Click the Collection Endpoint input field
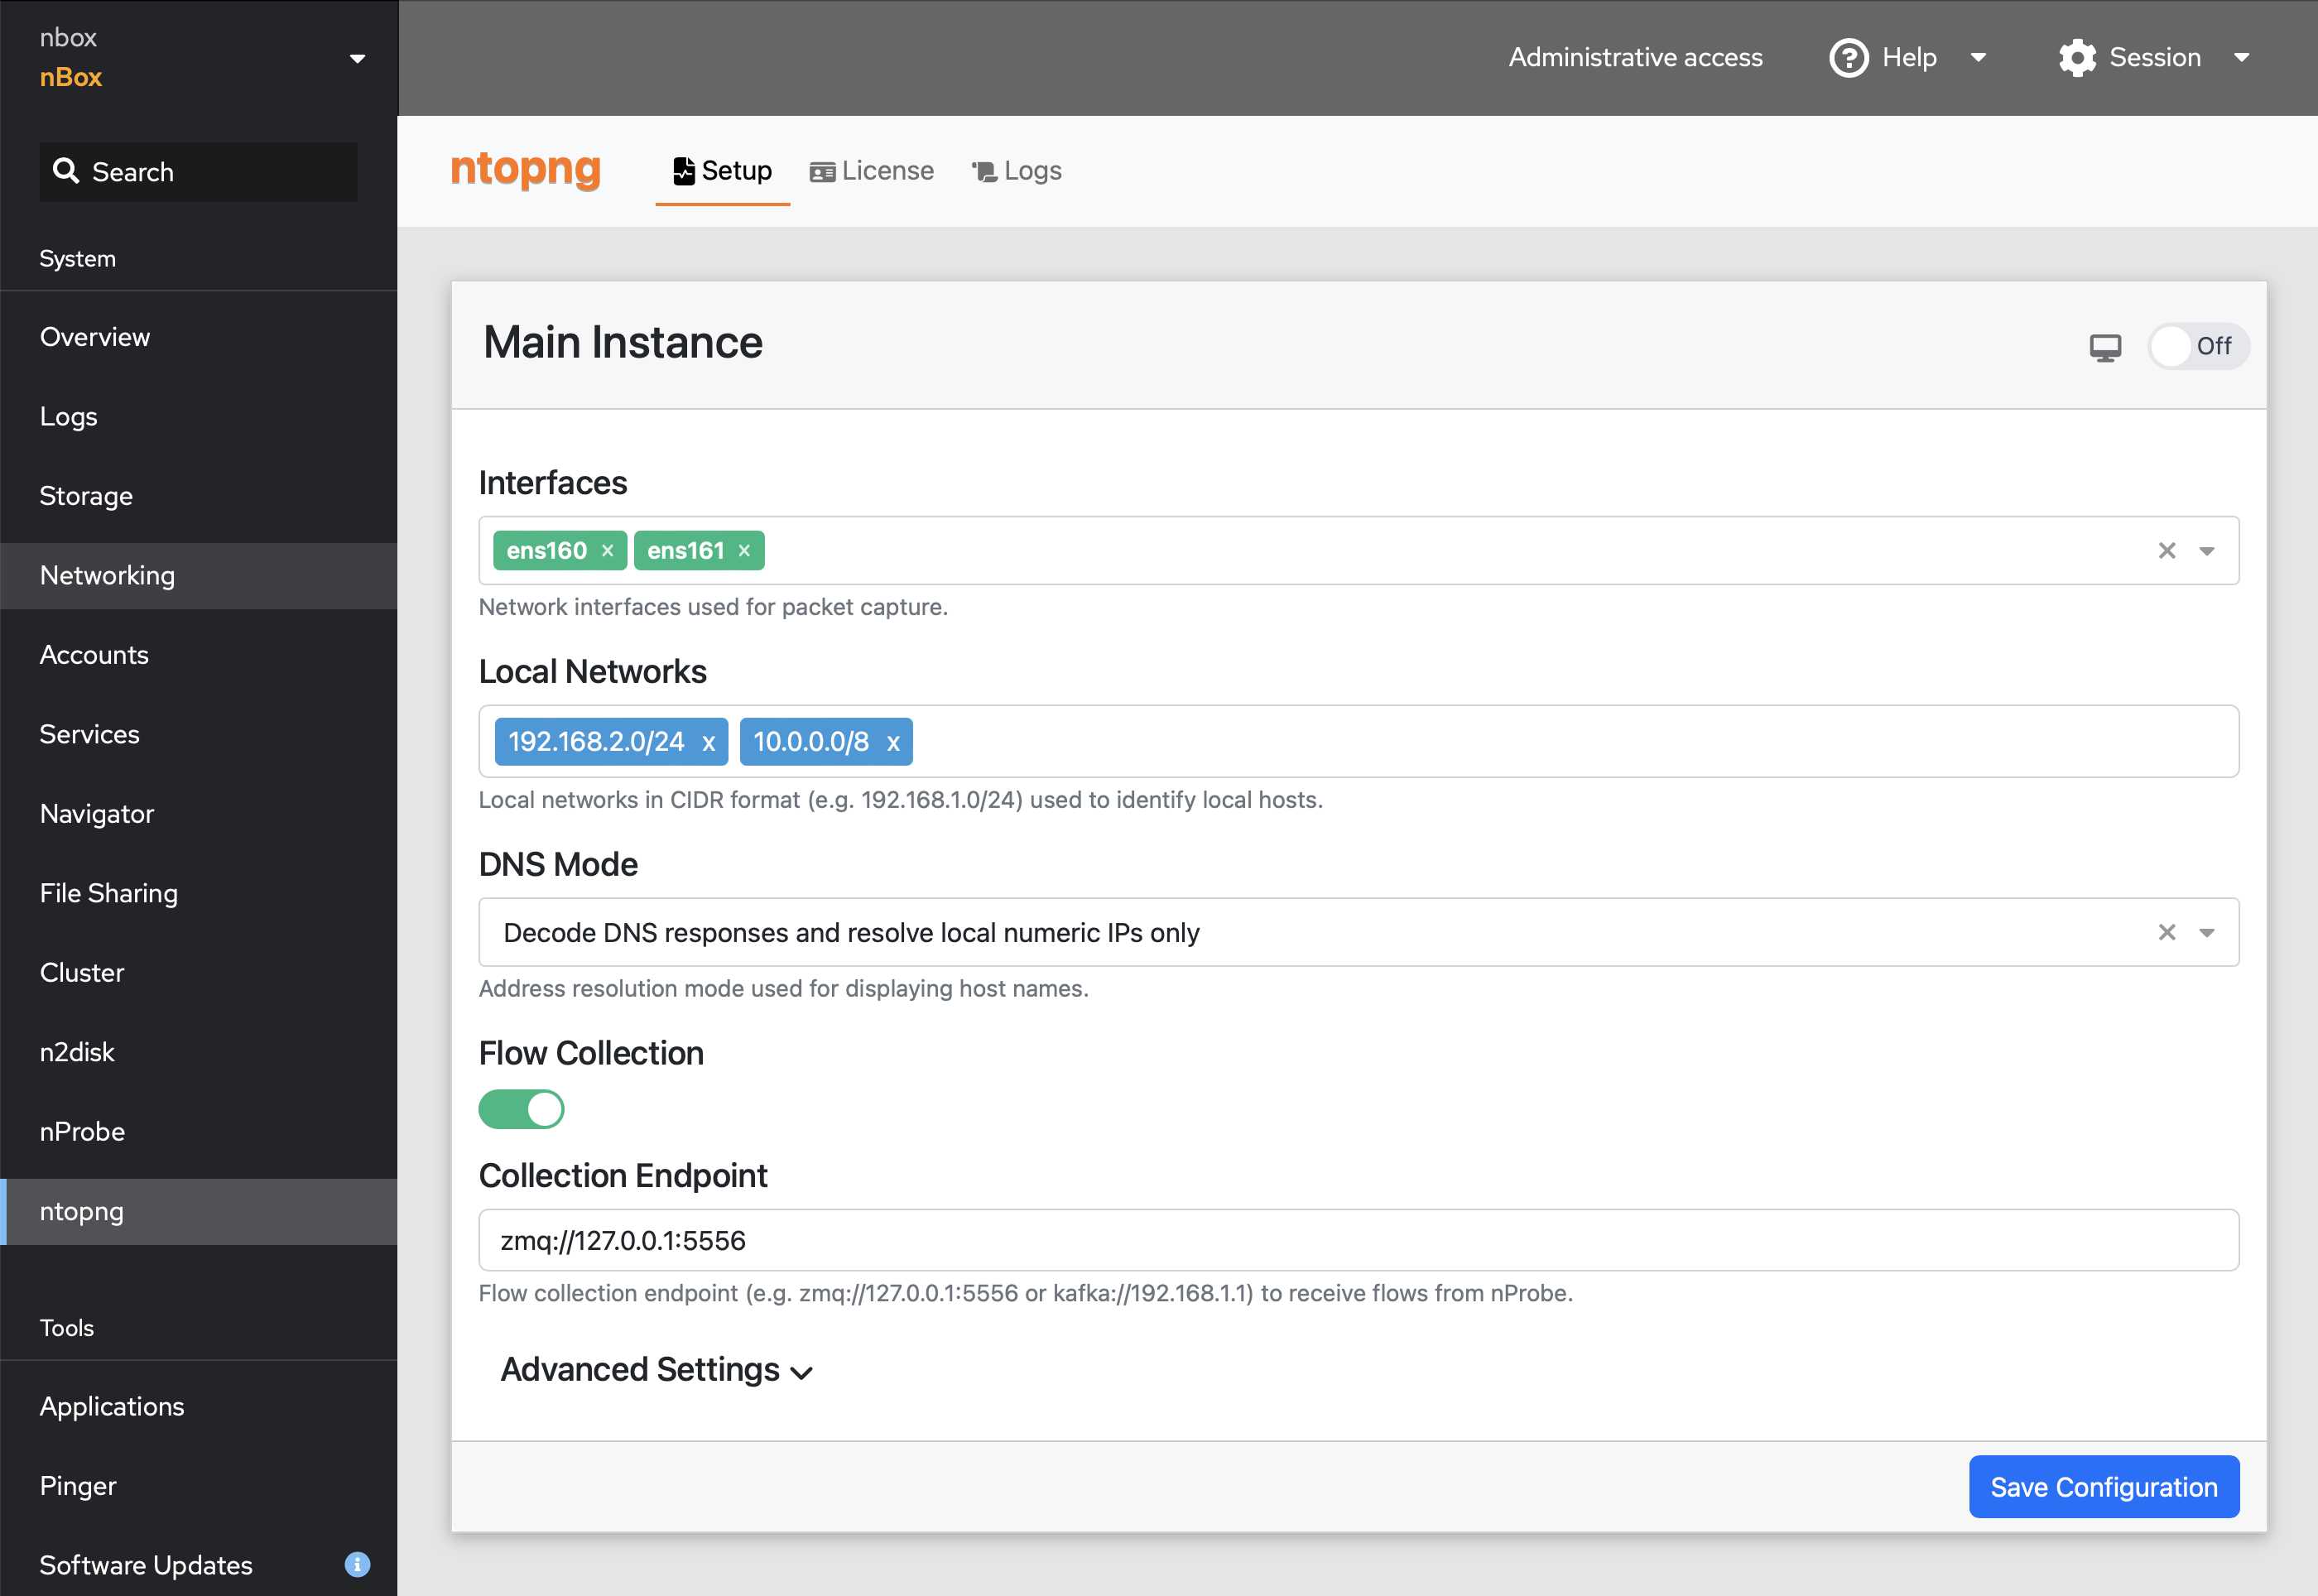The width and height of the screenshot is (2318, 1596). [x=1358, y=1240]
